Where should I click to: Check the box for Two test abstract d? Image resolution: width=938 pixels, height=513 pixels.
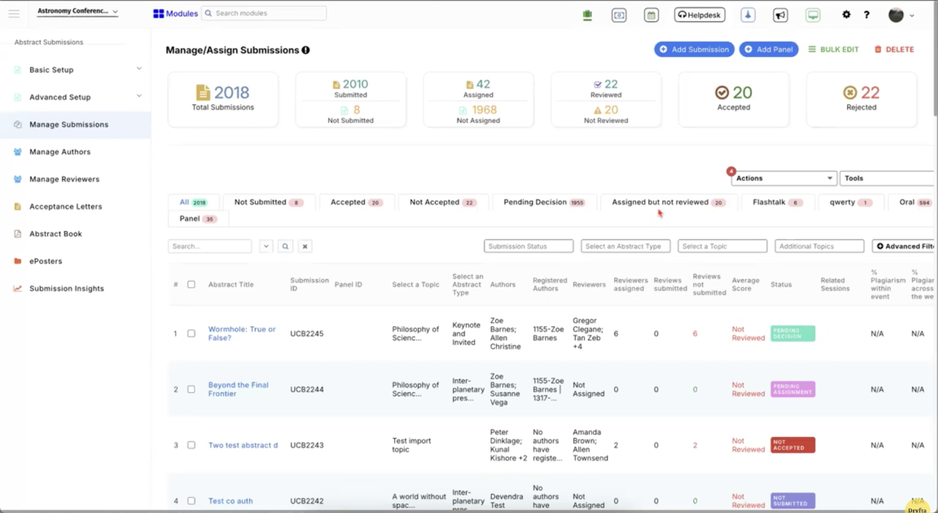(x=191, y=445)
